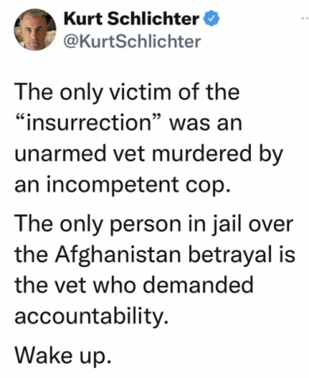Click the word "accountability." in the tweet

92,317
